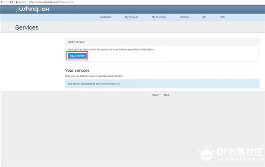Screen dimensions: 265x167
Task: Click text 'Here you can find the services you have subscribed to'
Action: [94, 76]
